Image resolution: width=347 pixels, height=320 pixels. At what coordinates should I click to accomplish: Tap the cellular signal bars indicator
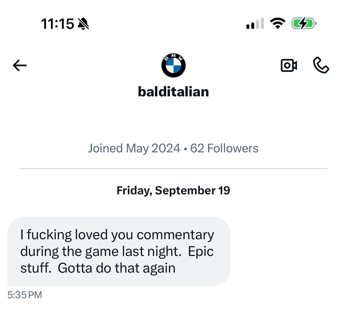[x=255, y=24]
